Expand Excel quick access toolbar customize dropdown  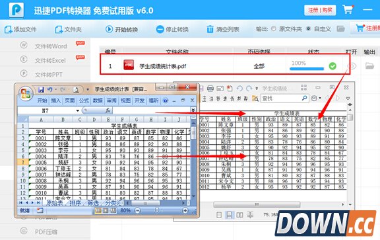point(88,90)
